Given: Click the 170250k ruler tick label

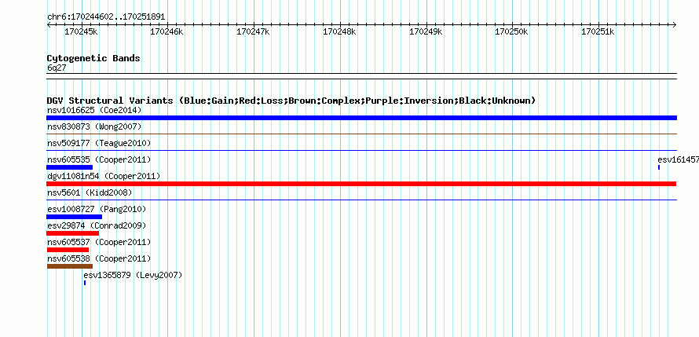Looking at the screenshot, I should pos(512,31).
